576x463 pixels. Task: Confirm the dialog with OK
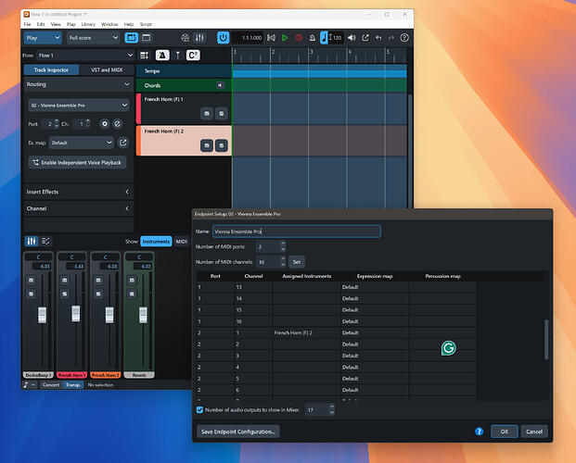(505, 432)
